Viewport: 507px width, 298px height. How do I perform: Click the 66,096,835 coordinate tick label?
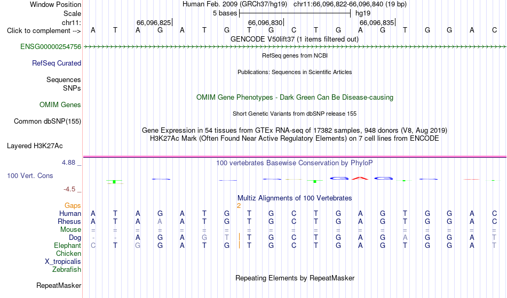pos(377,22)
